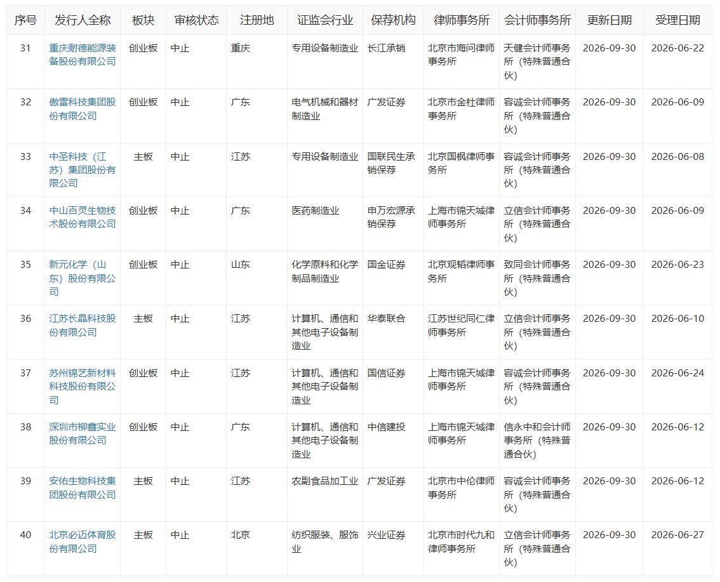Open the 苏州锦艺新材料科技股份有限公司 issuer link
Screen dimensions: 720x582
[82, 387]
